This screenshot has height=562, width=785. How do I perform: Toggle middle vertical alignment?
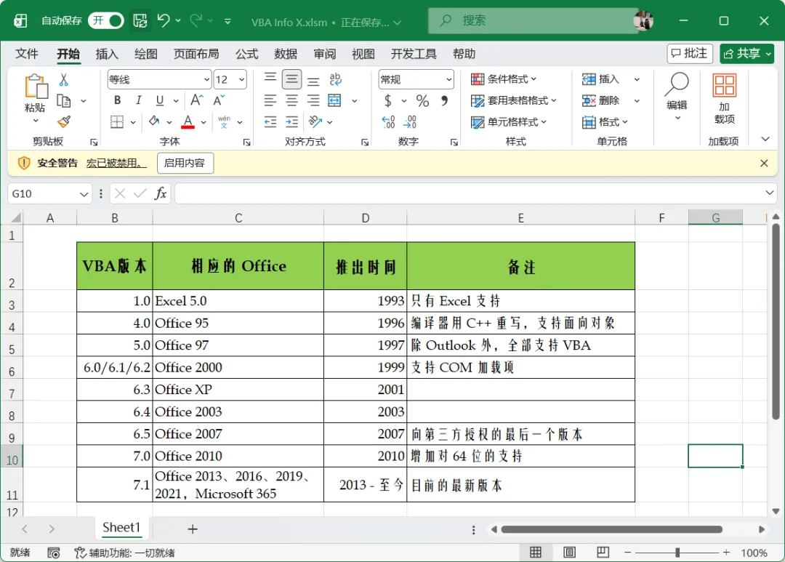pos(292,79)
